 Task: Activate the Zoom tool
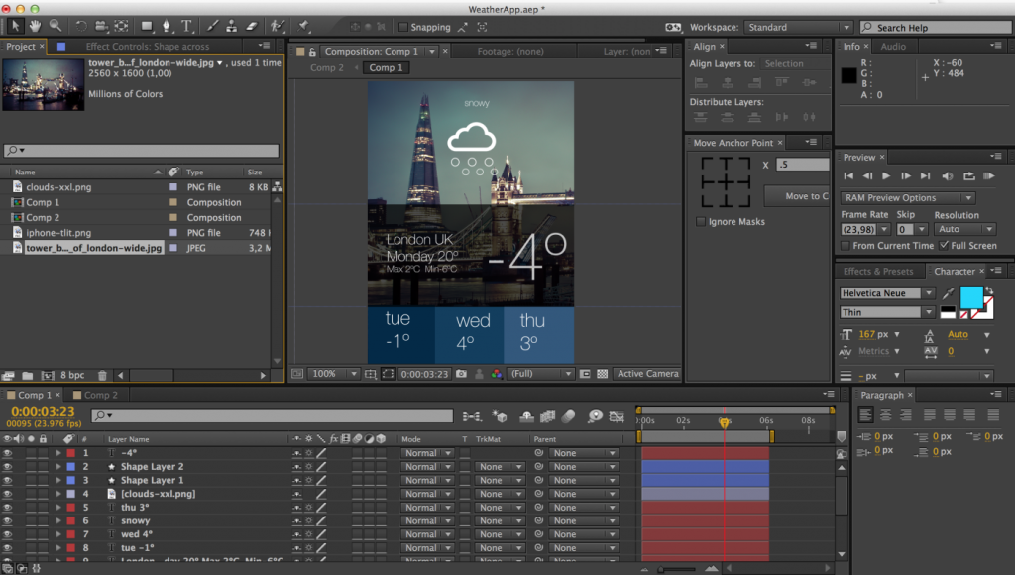point(56,25)
